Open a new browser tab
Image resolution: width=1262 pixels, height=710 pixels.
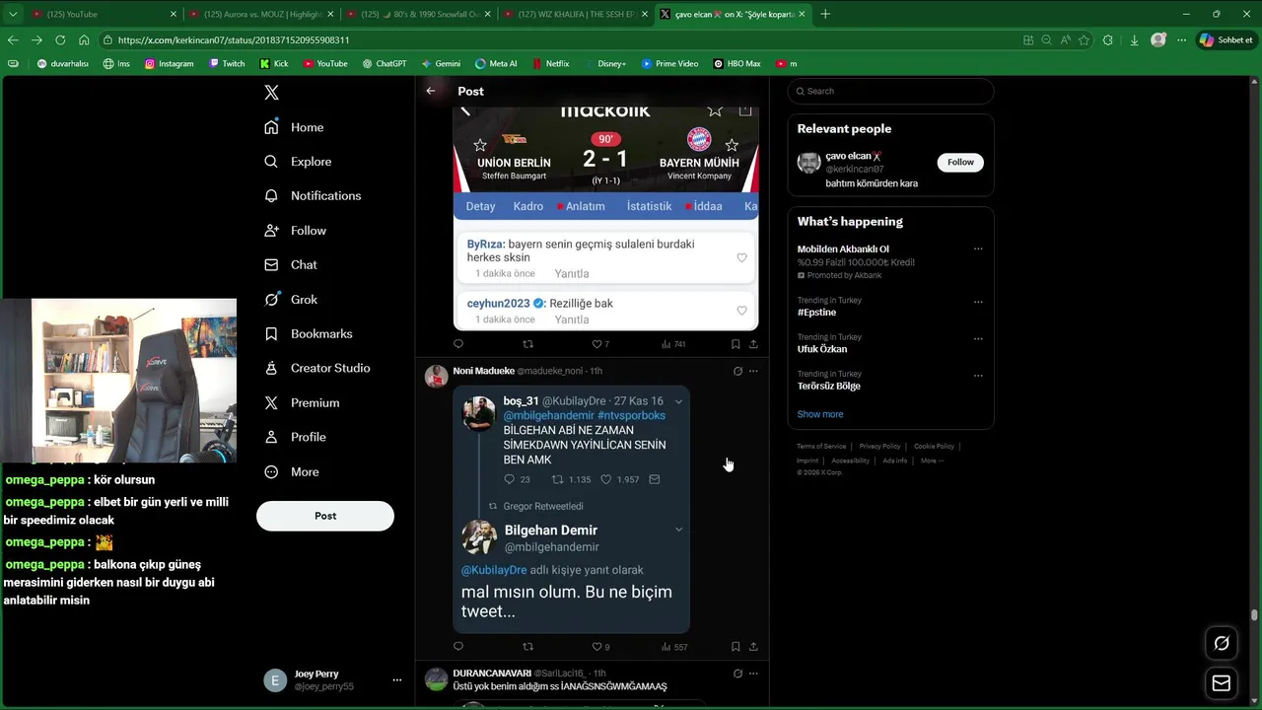(825, 14)
